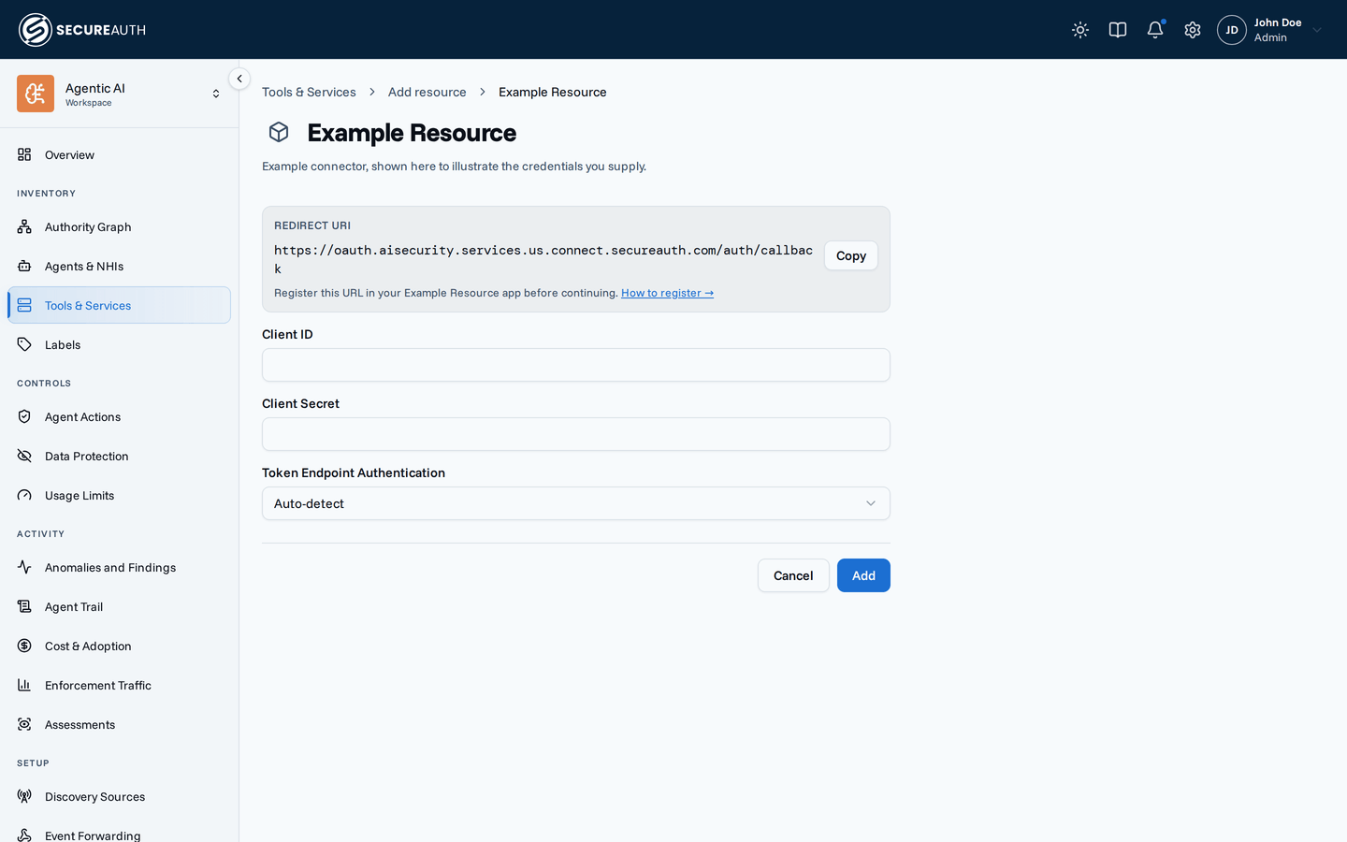Copy the redirect URI
The image size is (1347, 842).
click(851, 255)
